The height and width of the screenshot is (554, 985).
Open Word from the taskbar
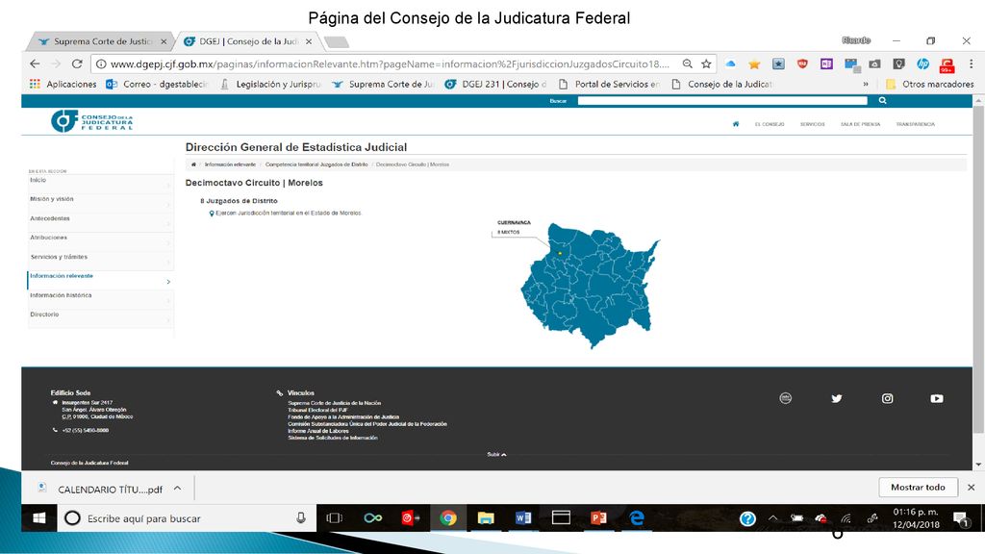tap(522, 518)
